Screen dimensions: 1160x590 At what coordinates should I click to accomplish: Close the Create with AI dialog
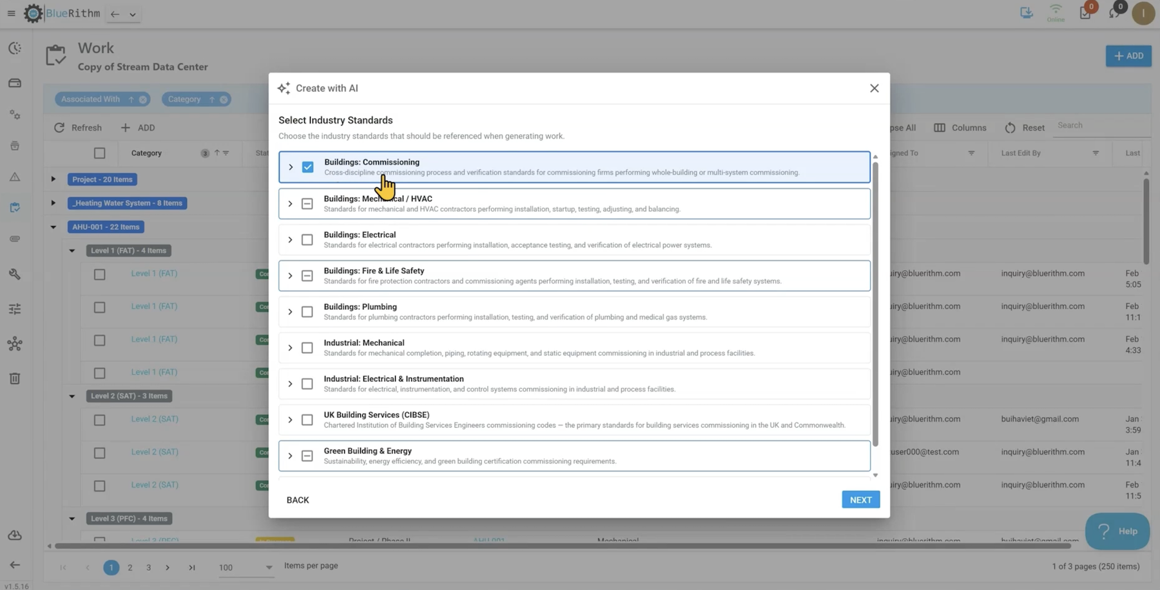(874, 88)
